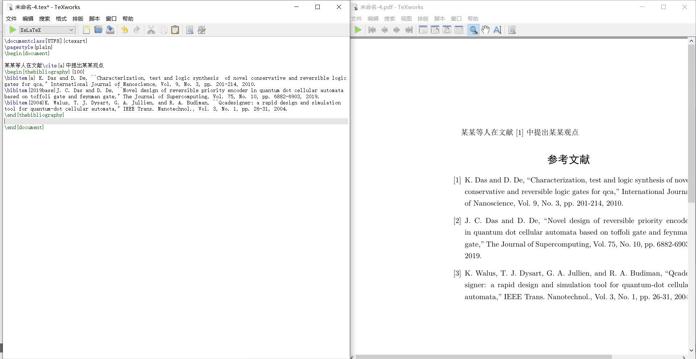The height and width of the screenshot is (359, 696).
Task: Click the PDF horizontal scrollbar left arrow
Action: tap(353, 357)
